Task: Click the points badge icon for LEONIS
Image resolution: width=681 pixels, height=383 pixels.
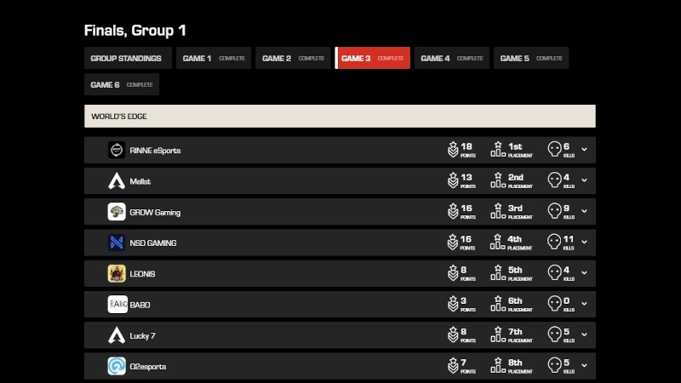Action: [453, 272]
